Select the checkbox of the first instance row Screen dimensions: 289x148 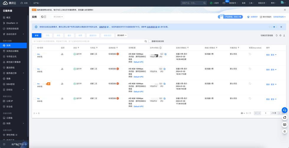click(x=35, y=54)
